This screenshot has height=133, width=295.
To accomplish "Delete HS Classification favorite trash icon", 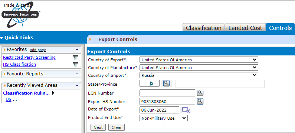I will tap(75, 64).
